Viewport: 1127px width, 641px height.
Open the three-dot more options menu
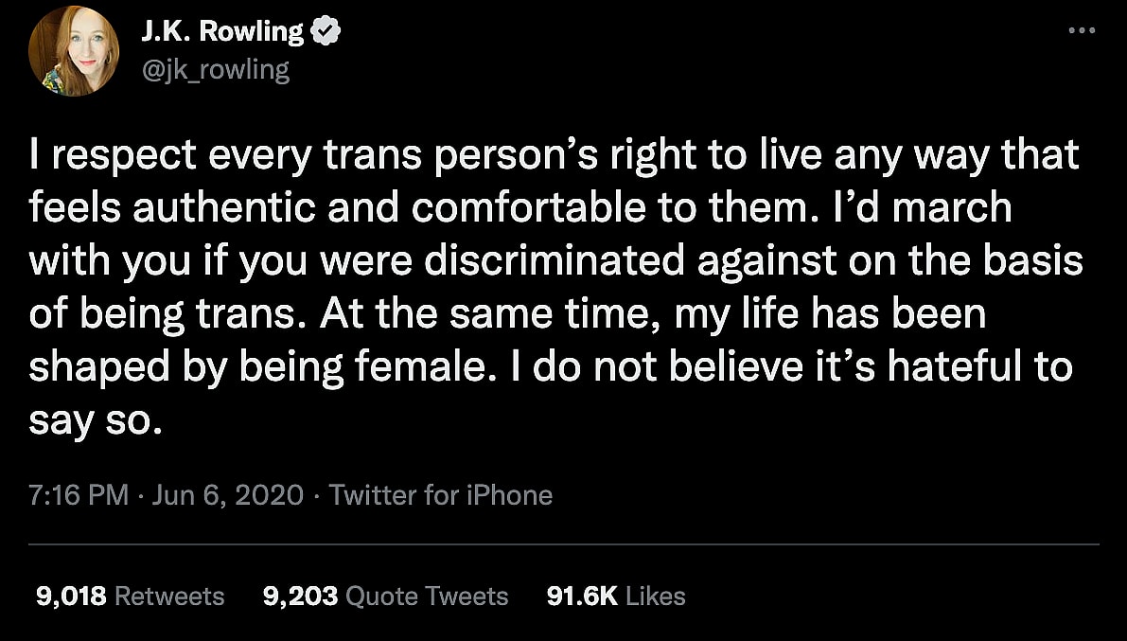(1080, 29)
